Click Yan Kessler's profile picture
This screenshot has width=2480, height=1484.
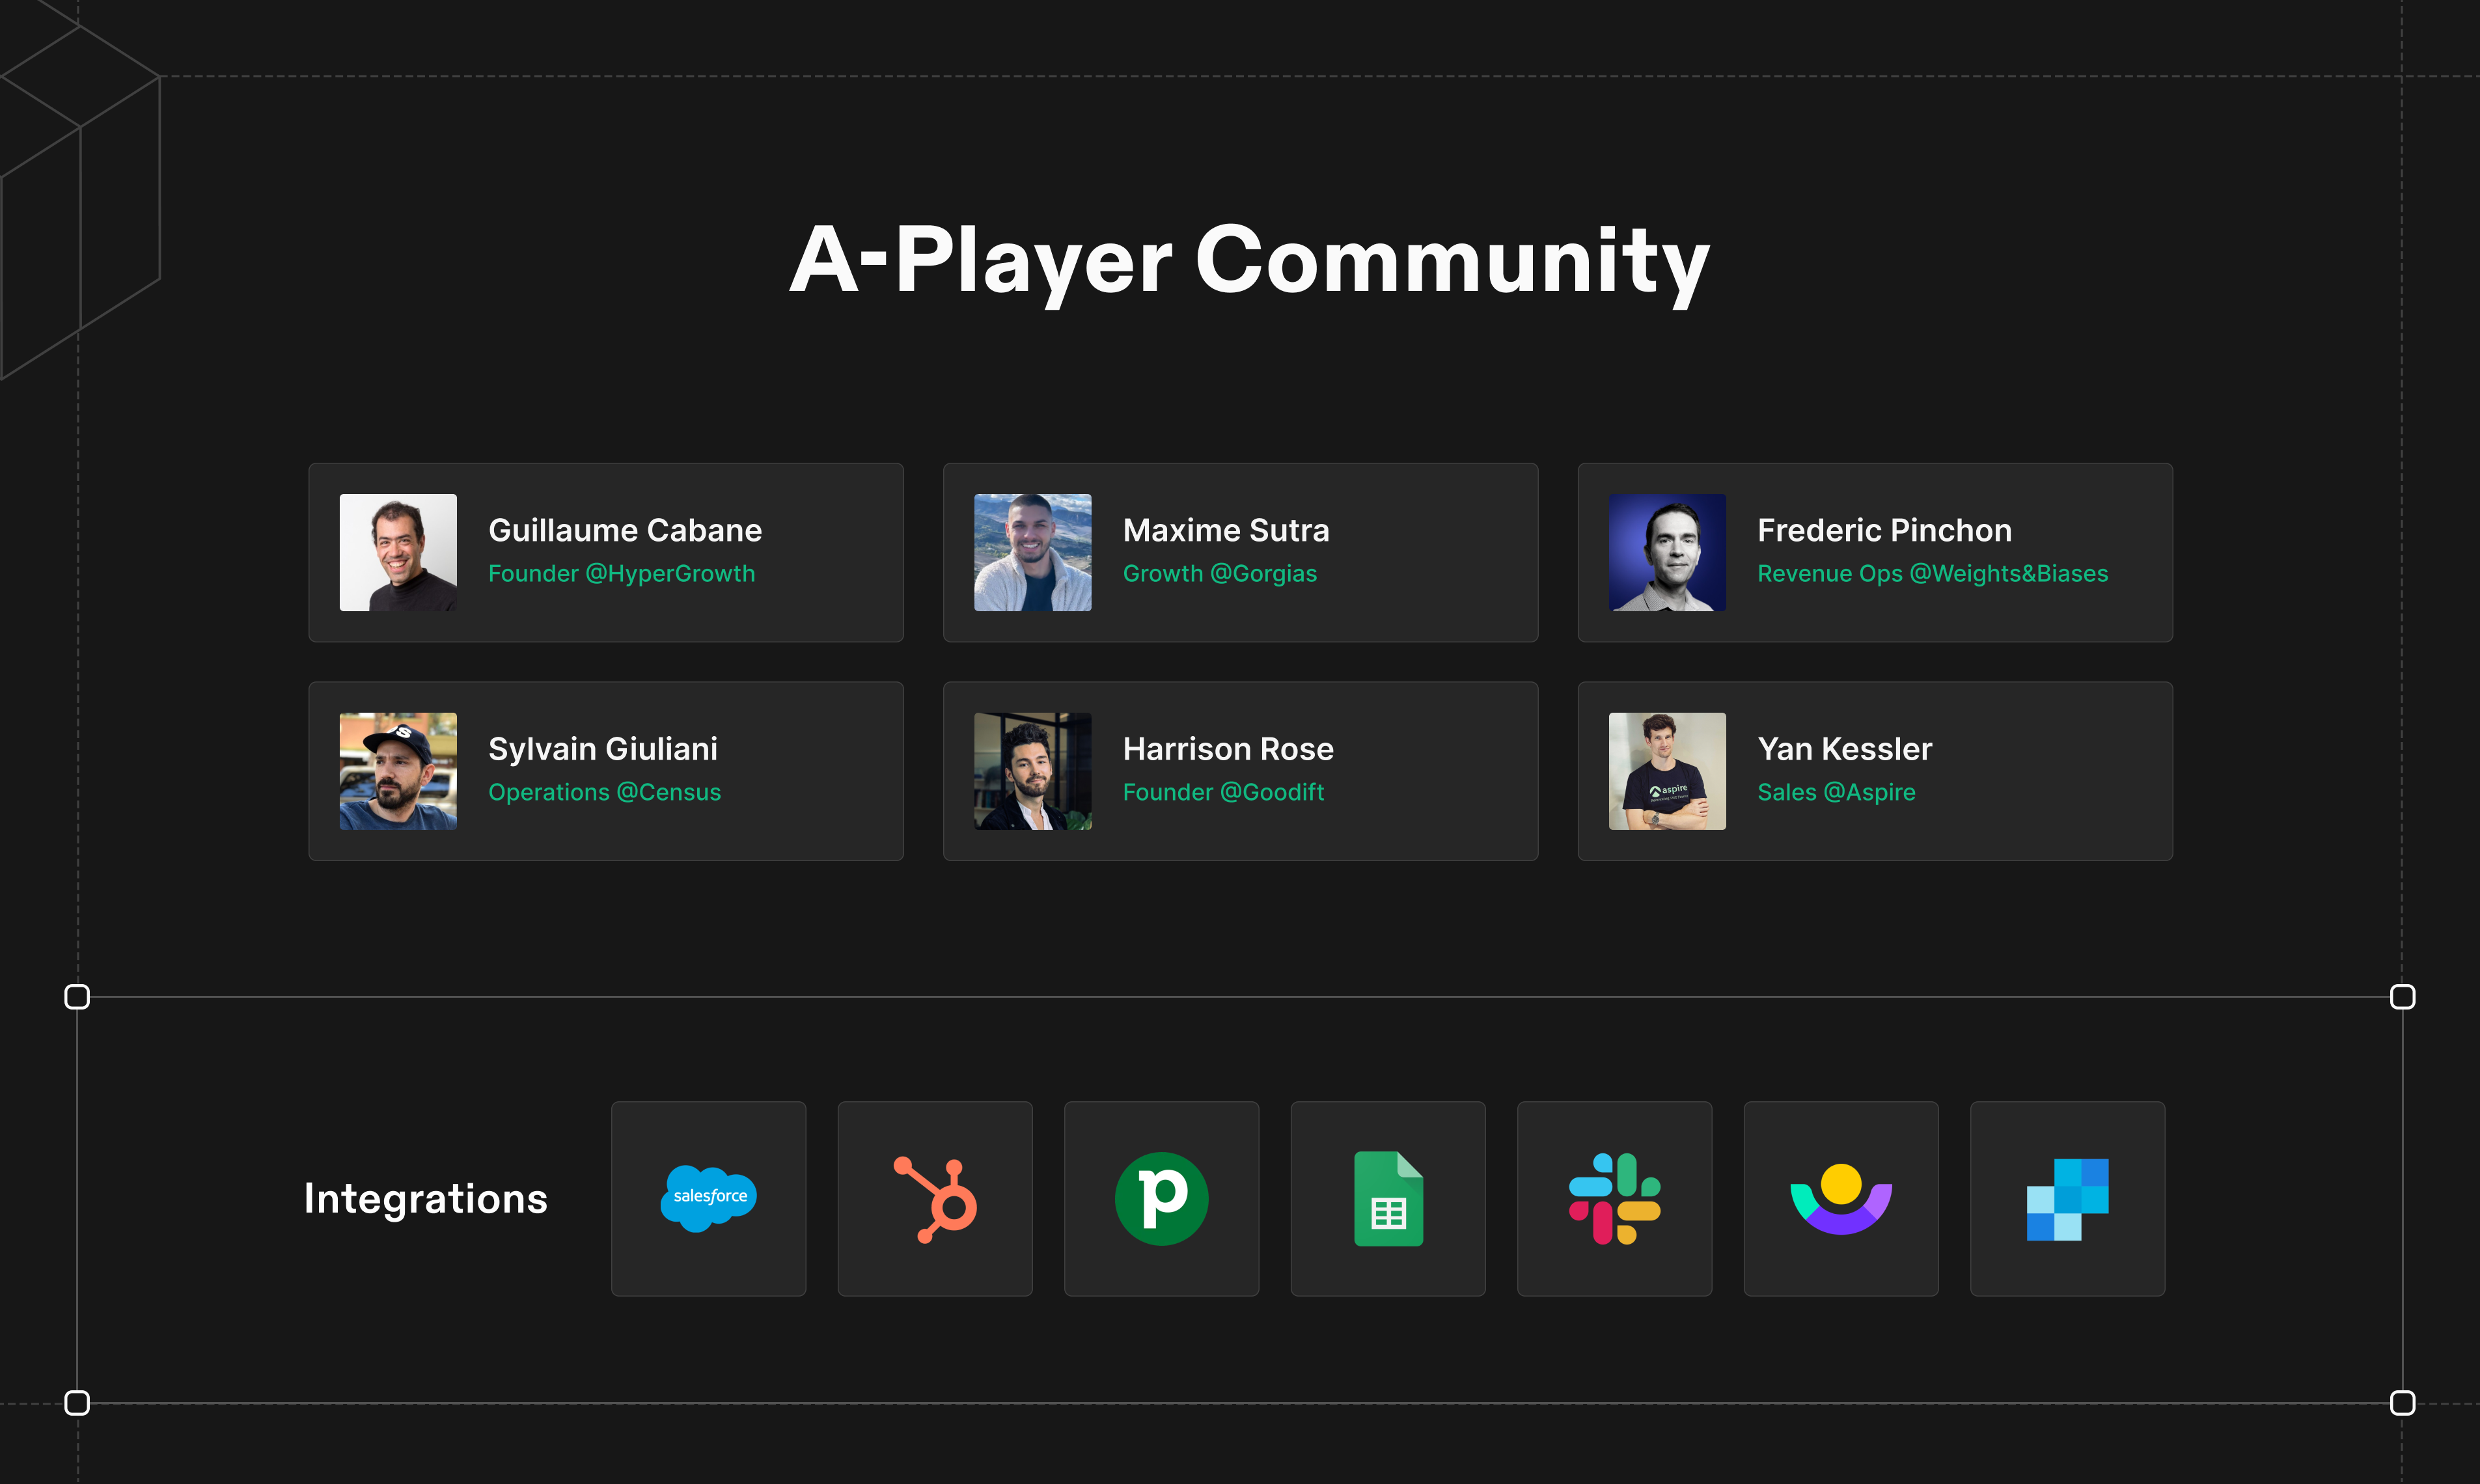(1667, 771)
